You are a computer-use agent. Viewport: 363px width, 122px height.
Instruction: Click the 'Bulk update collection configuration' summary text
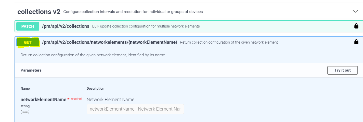point(146,26)
